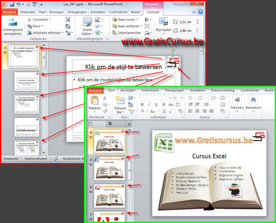The height and width of the screenshot is (223, 276).
Task: Toggle Strikethrough (abc) in Lettertype group
Action: point(171,105)
